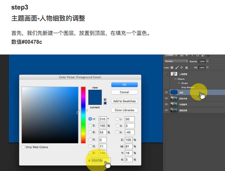This screenshot has height=171, width=225.
Task: Select the Lab a radio button
Action: pos(117,126)
